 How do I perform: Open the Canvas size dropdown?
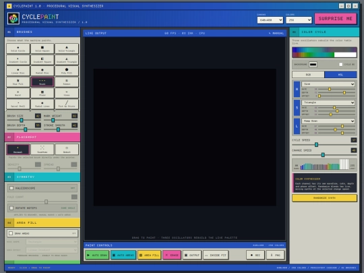coord(270,20)
